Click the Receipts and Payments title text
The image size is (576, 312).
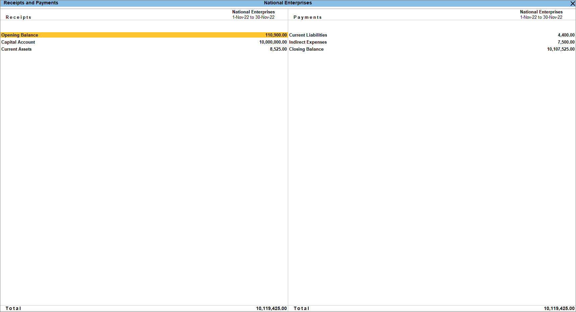point(31,3)
